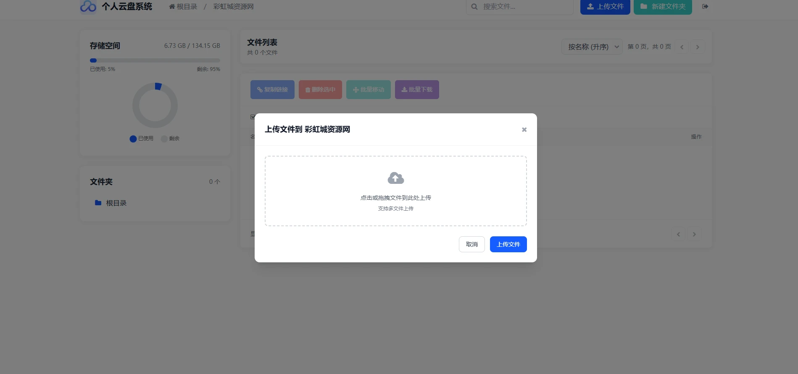
Task: Cancel the upload with 取消 button
Action: click(471, 244)
